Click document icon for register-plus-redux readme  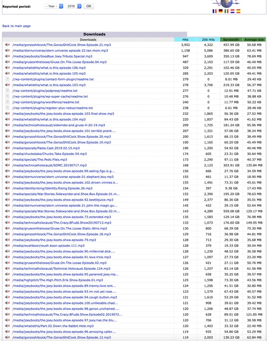pyautogui.click(x=8, y=108)
